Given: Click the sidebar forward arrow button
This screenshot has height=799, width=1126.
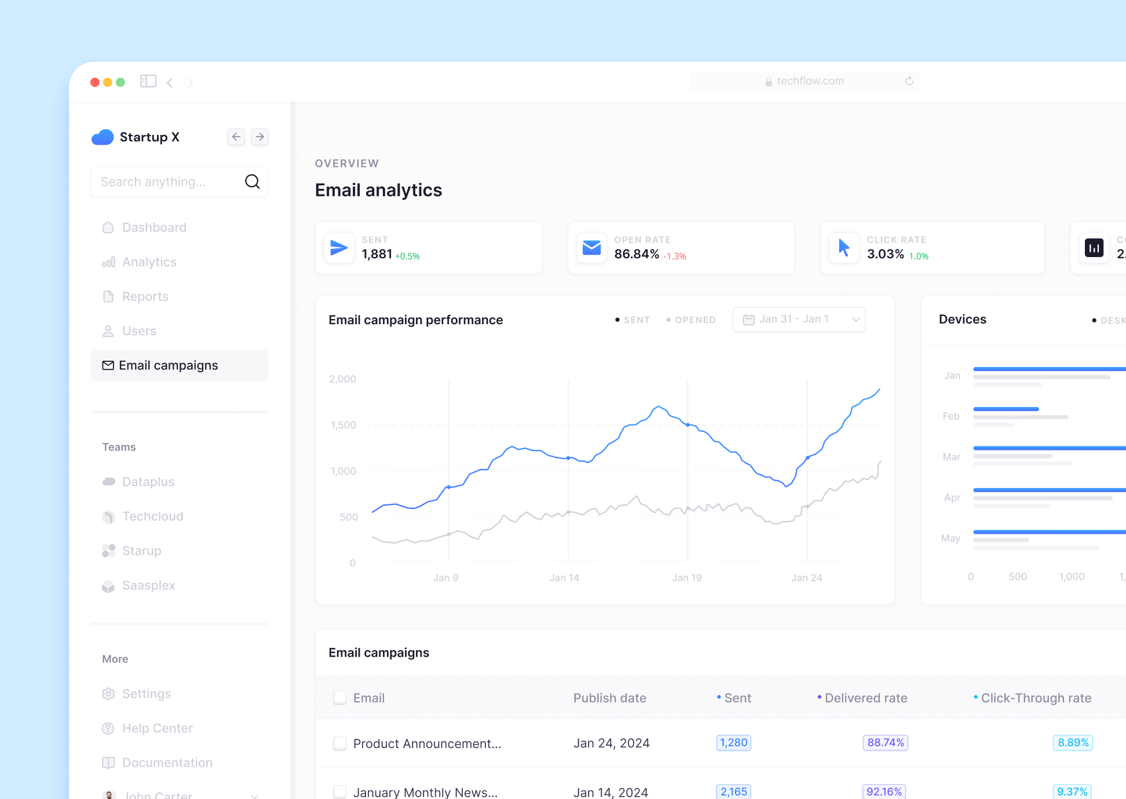Looking at the screenshot, I should (260, 137).
